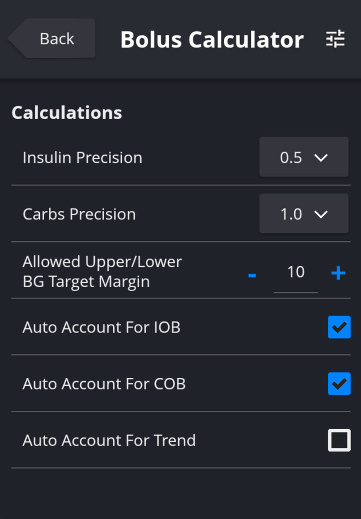Click the Auto Account For Trend label
The width and height of the screenshot is (361, 519).
point(109,440)
